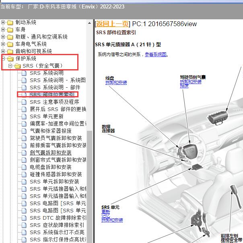Expand the 车身电气系统 node
This screenshot has width=243, height=243.
pyautogui.click(x=3, y=44)
